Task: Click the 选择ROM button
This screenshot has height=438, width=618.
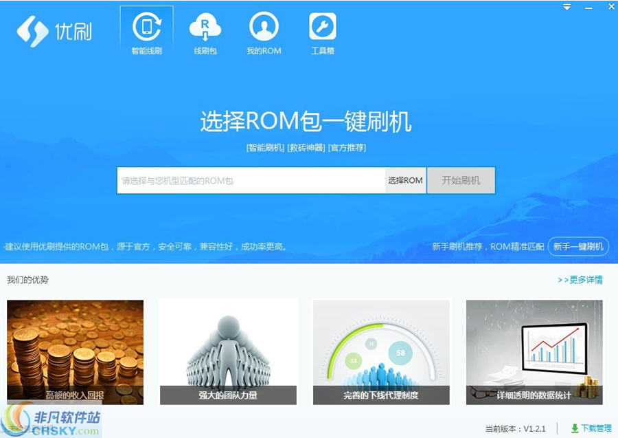Action: 405,180
